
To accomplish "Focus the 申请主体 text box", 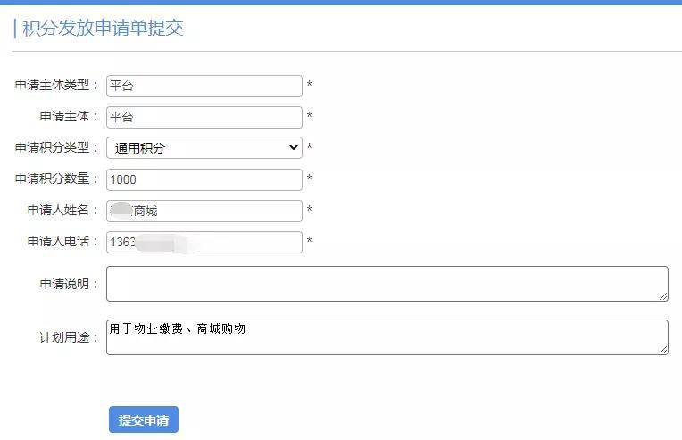I will (204, 117).
